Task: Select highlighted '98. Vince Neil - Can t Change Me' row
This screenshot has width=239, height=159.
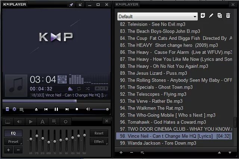Action: (x=174, y=136)
